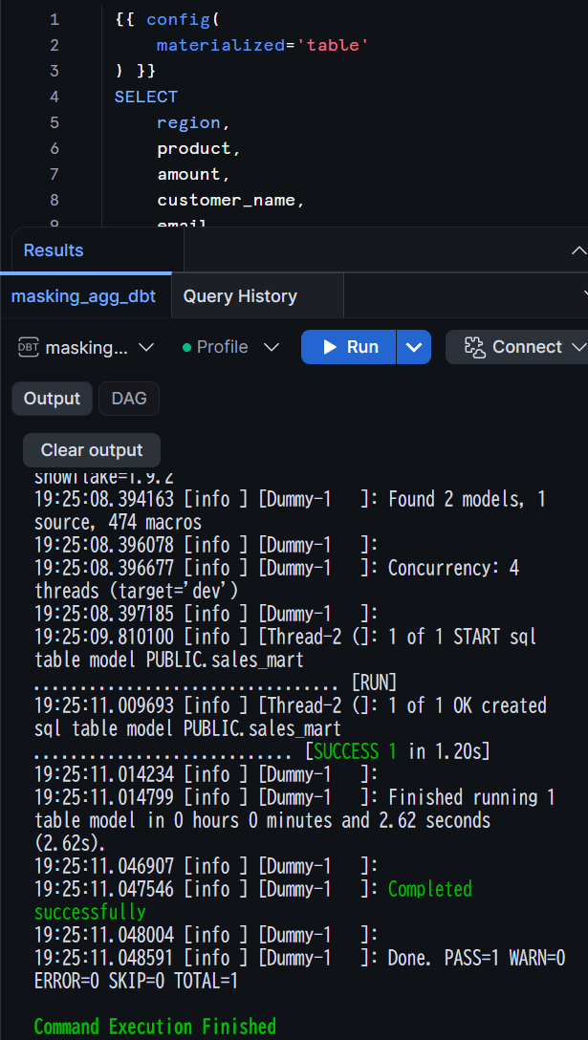Open the Query History tab
This screenshot has height=1040, width=588.
click(240, 295)
